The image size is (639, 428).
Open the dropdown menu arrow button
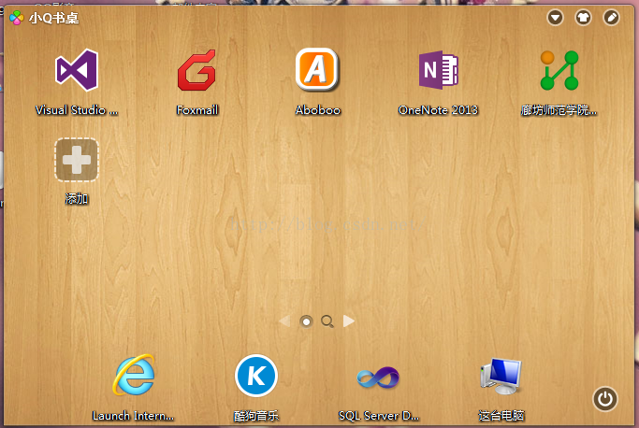tap(555, 18)
